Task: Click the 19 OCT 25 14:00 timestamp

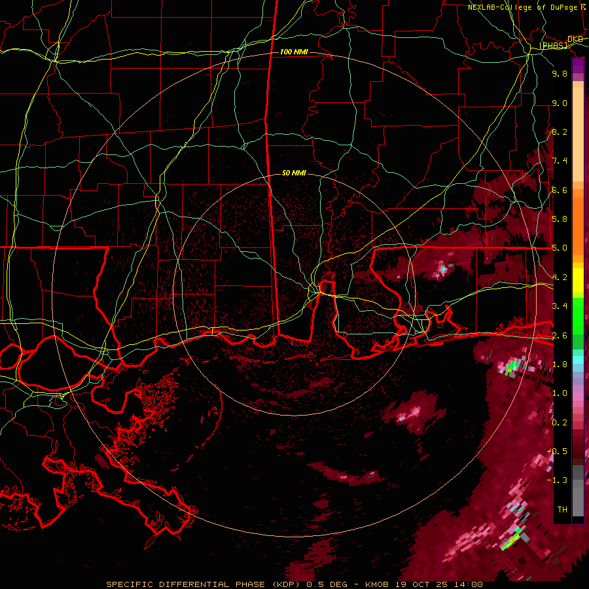Action: pos(439,584)
